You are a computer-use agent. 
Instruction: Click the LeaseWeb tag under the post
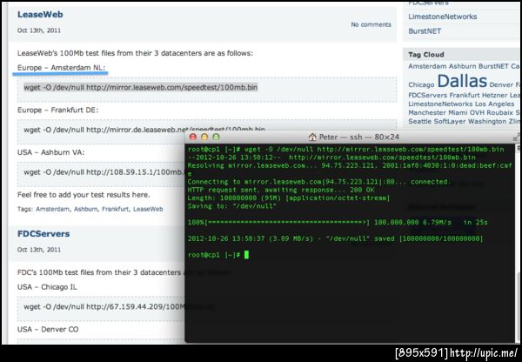(x=148, y=209)
